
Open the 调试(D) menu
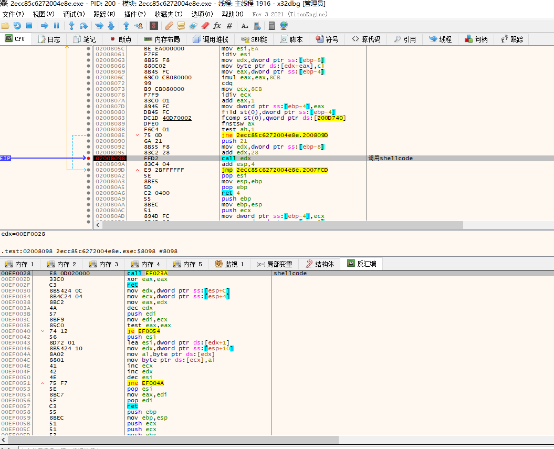(x=74, y=14)
